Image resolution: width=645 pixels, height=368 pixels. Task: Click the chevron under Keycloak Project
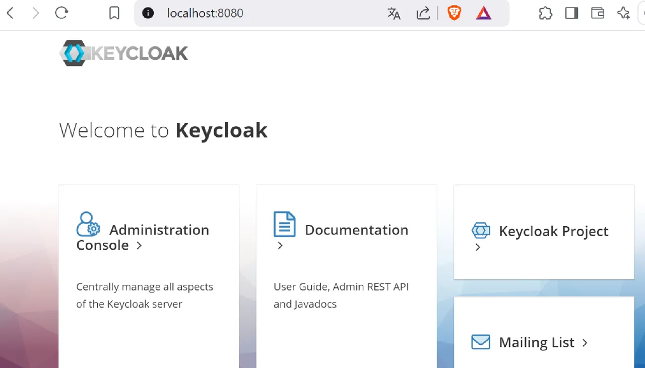coord(478,247)
